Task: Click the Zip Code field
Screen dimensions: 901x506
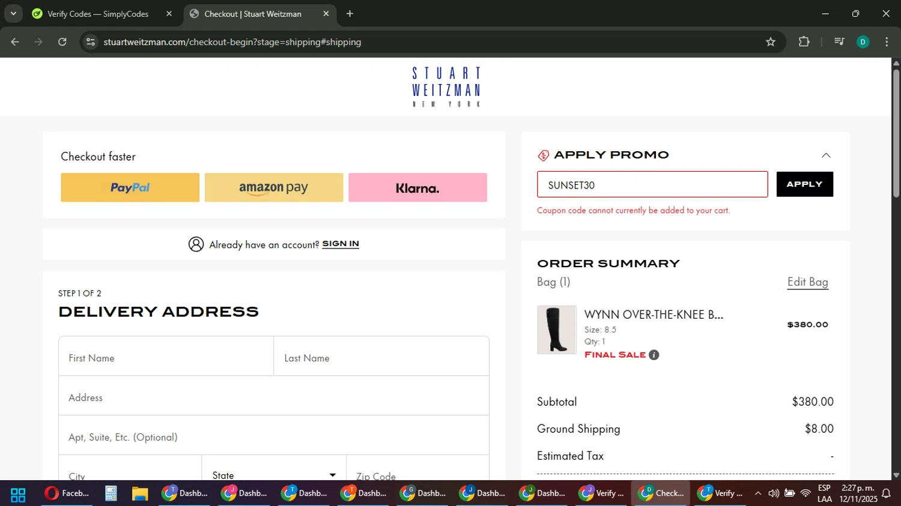Action: (417, 468)
